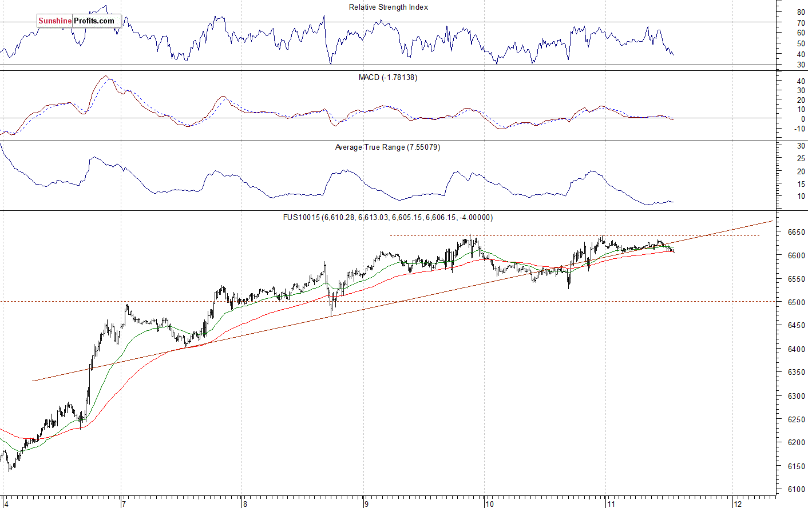Click the 6350 price axis label
This screenshot has height=508, width=808.
pyautogui.click(x=797, y=373)
